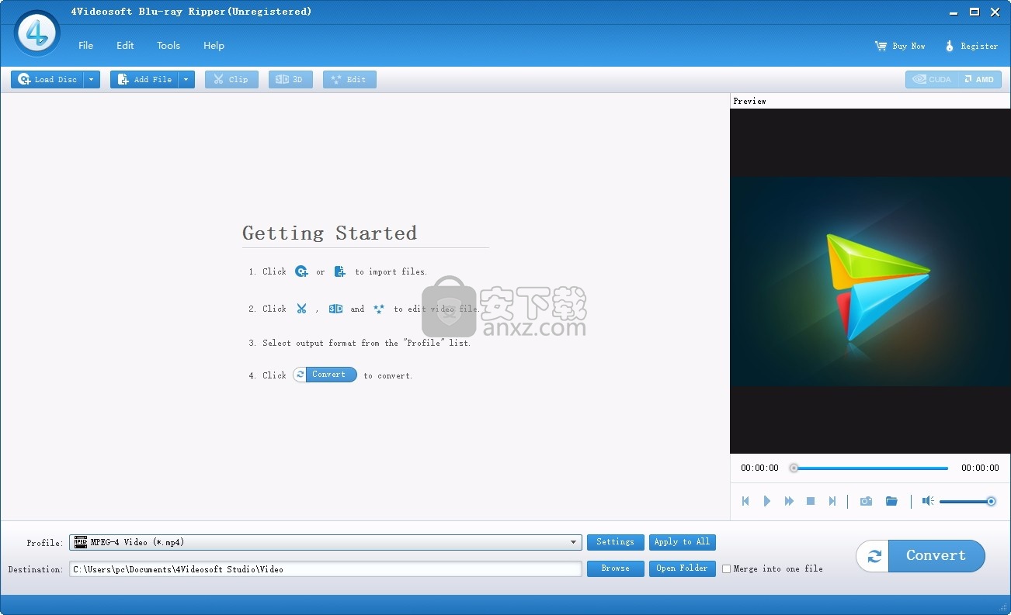
Task: Click scissors icon in Getting Started step 2
Action: [301, 309]
